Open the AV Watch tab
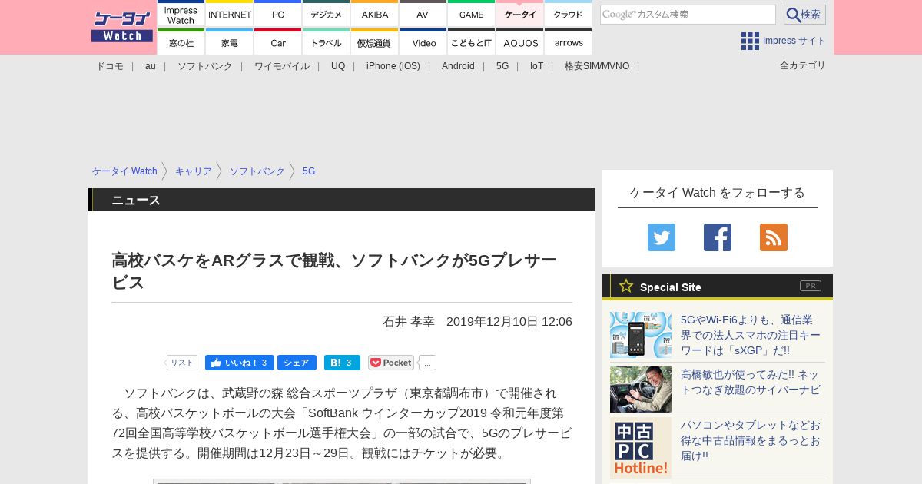The image size is (922, 484). [423, 15]
